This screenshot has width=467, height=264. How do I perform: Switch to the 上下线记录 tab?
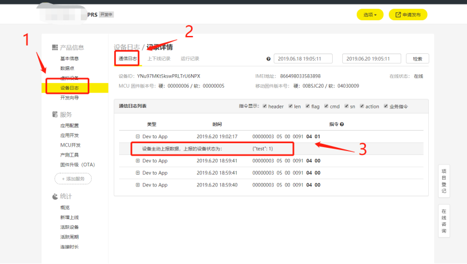[x=158, y=58]
